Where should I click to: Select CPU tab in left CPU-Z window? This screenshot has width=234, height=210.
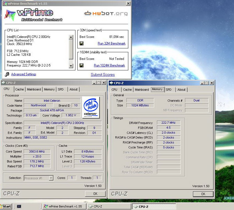pos(6,89)
